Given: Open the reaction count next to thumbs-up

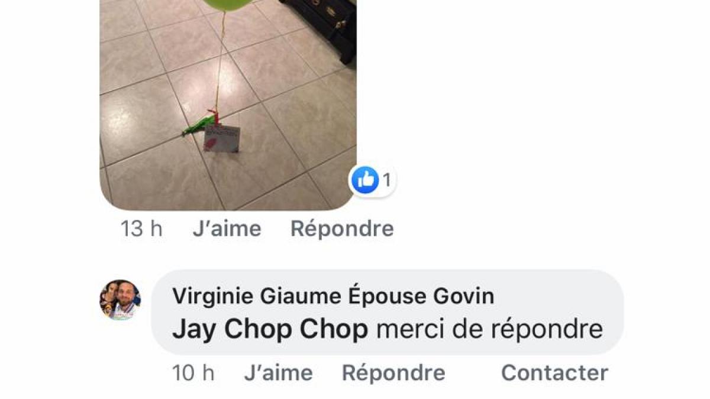Looking at the screenshot, I should (387, 180).
